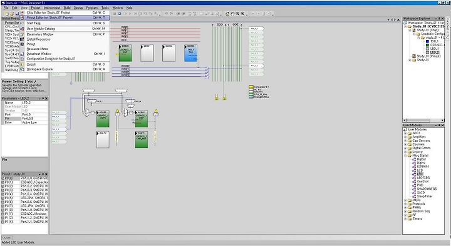Click the home view icon in toolbar

point(227,14)
